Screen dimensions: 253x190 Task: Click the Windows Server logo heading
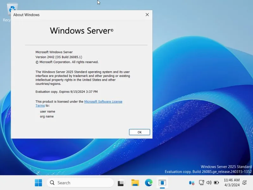pyautogui.click(x=82, y=31)
